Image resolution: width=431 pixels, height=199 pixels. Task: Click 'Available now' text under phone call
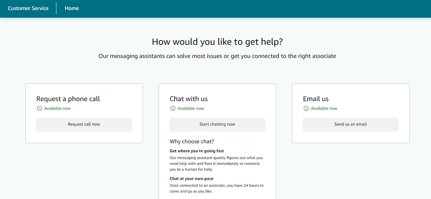57,108
